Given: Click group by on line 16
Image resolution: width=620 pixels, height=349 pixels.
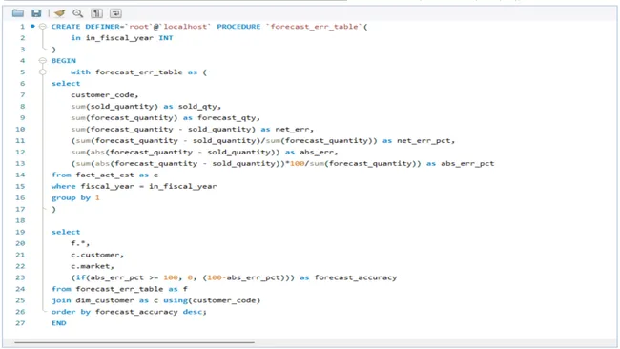Looking at the screenshot, I should (72, 197).
